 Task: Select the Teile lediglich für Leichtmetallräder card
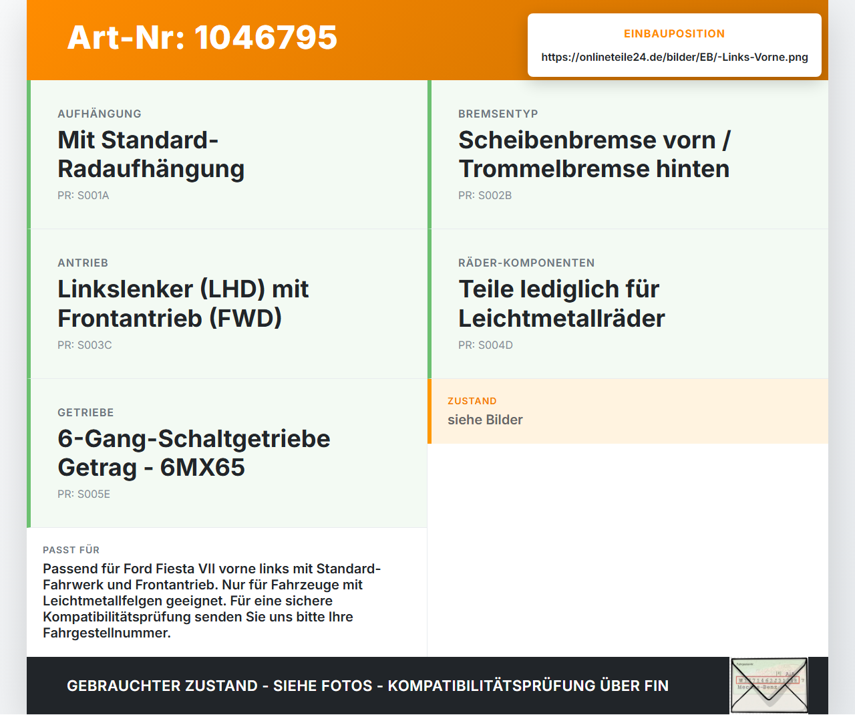click(628, 304)
